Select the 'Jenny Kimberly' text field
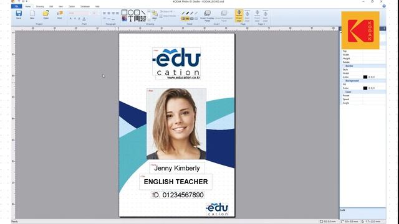The height and width of the screenshot is (224, 399). (x=177, y=168)
